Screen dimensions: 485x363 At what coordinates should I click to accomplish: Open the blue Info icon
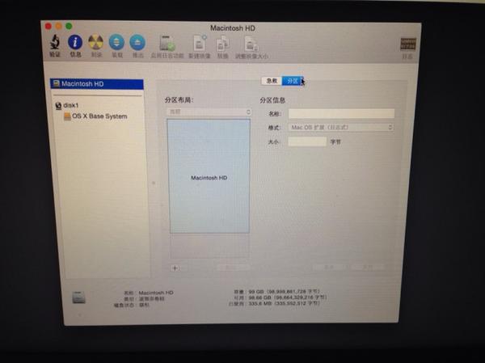pyautogui.click(x=75, y=42)
